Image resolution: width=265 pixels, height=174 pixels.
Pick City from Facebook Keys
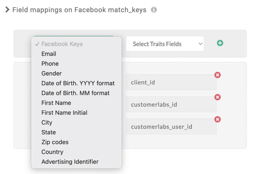pos(76,122)
